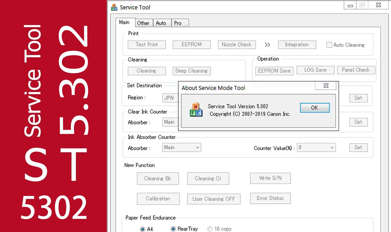Click the "New Function" section label
This screenshot has height=232, width=391.
[140, 165]
